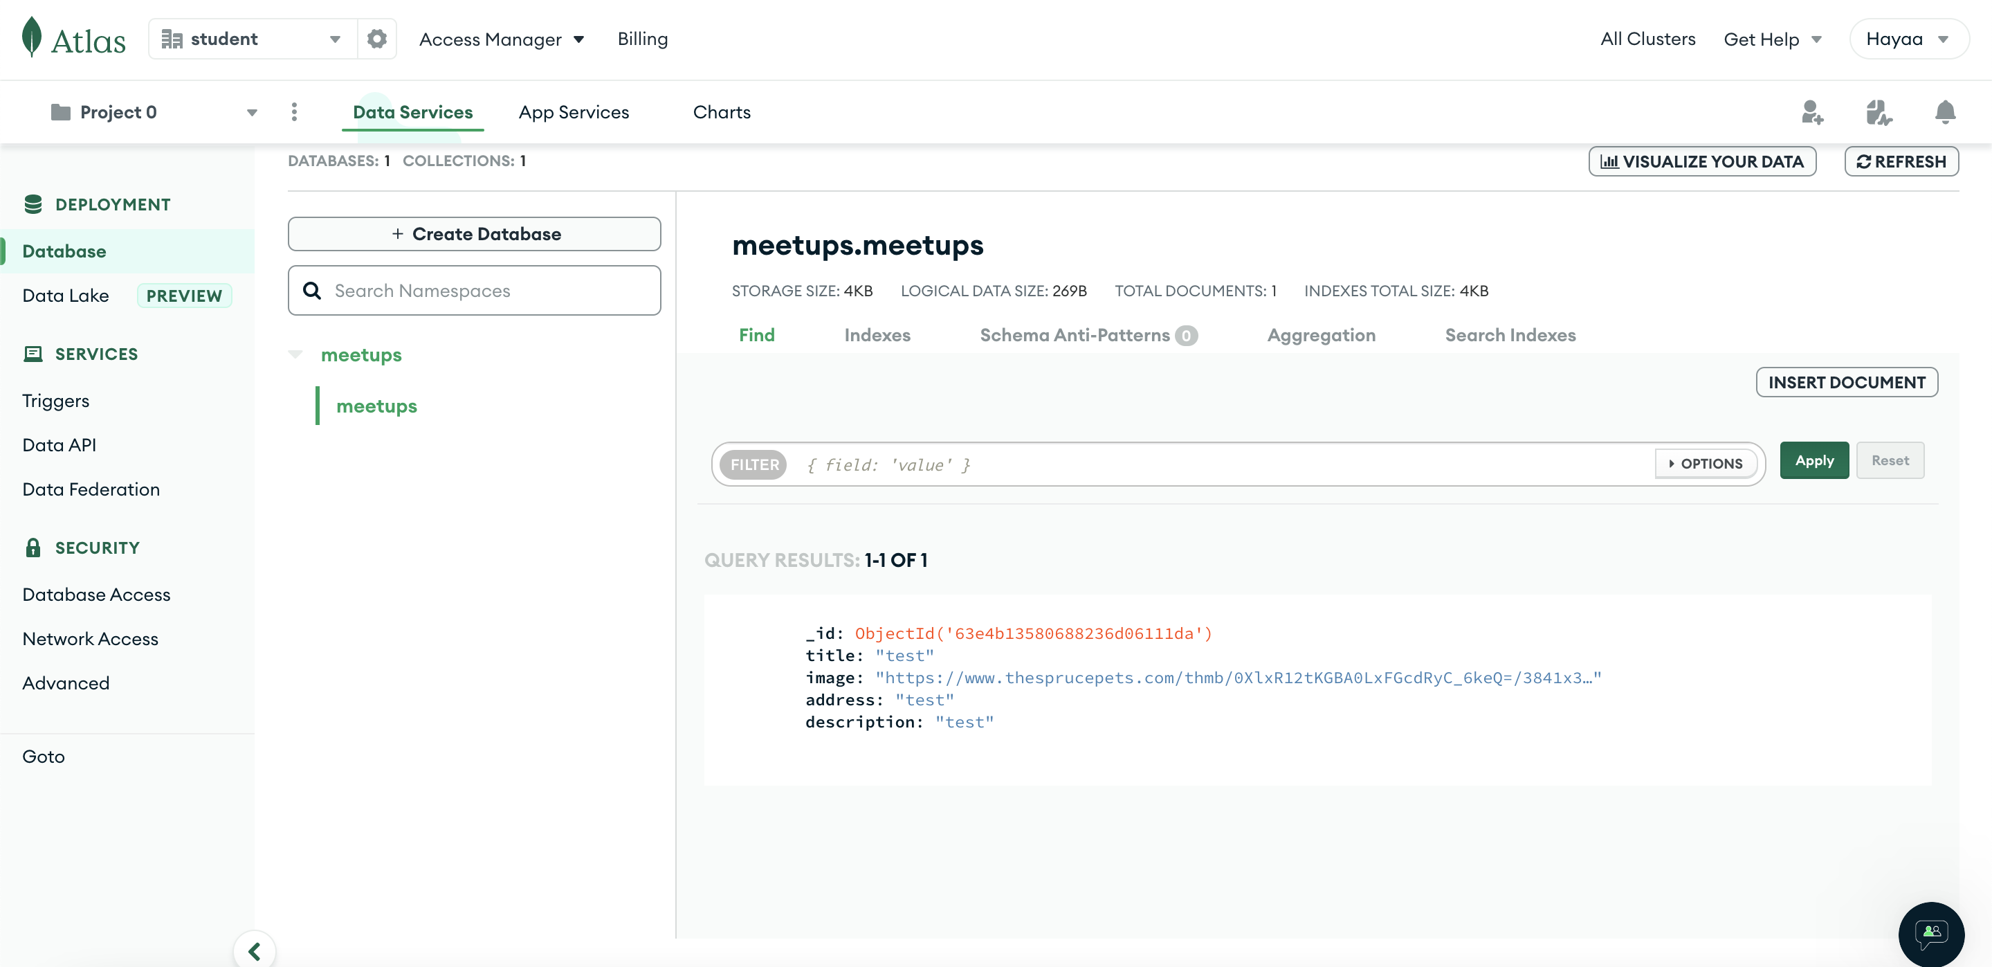Click the search magnifier in Search Namespaces

pos(313,290)
